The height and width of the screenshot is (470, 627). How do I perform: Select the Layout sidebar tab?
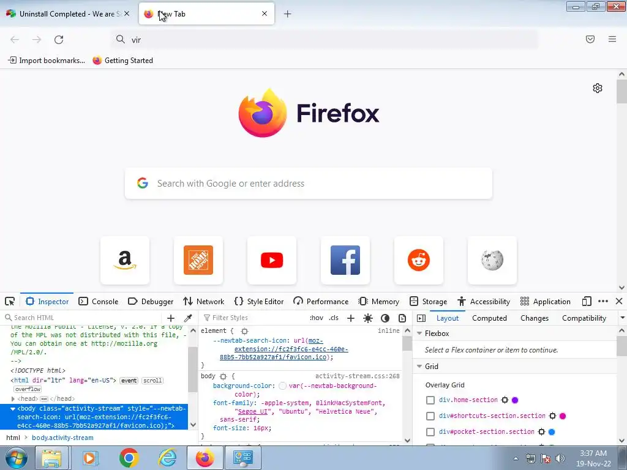point(448,318)
